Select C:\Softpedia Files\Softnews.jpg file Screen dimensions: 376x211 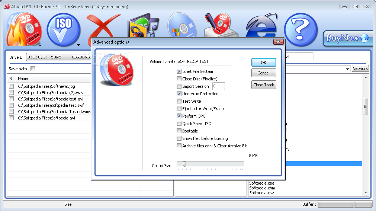(x=46, y=86)
